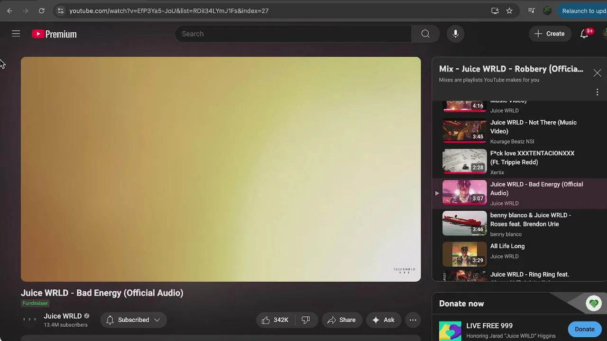The height and width of the screenshot is (341, 607).
Task: Click 'LIVE FREE 999' fundraiser title
Action: pos(489,326)
